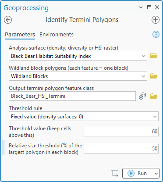Click the icon beside the output name field
The width and height of the screenshot is (163, 182).
[x=142, y=96]
